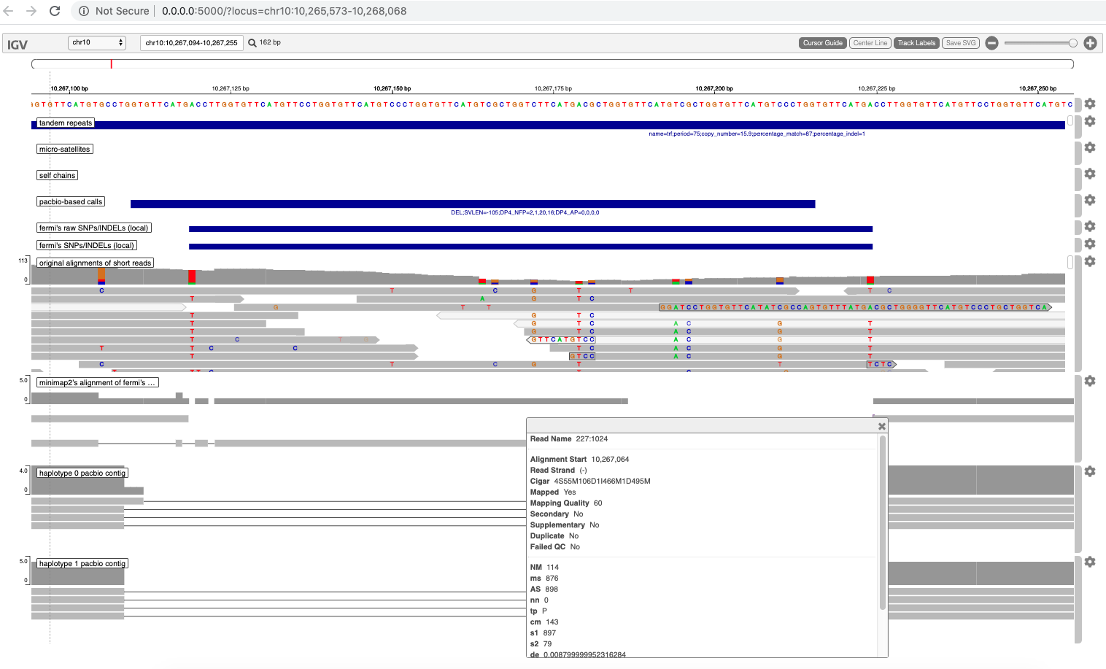This screenshot has height=669, width=1106.
Task: Click the IGV logo
Action: point(16,44)
